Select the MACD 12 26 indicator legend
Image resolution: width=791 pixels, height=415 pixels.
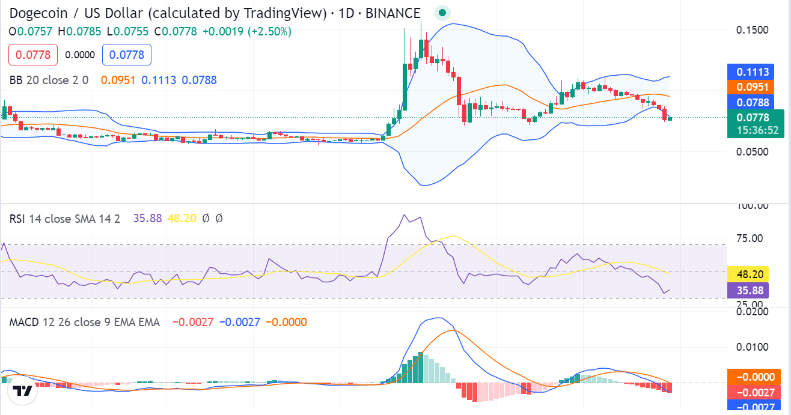tap(84, 323)
